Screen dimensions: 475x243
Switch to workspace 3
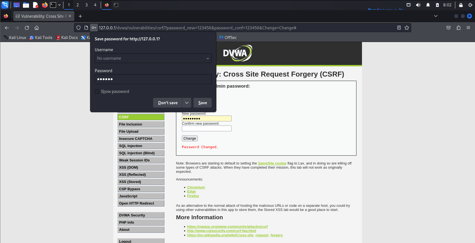(x=86, y=5)
